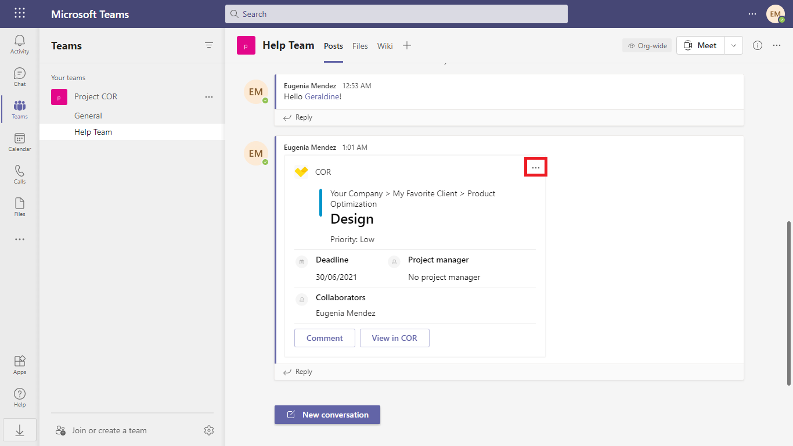Click the COR app logo in card
The height and width of the screenshot is (446, 793).
[301, 172]
